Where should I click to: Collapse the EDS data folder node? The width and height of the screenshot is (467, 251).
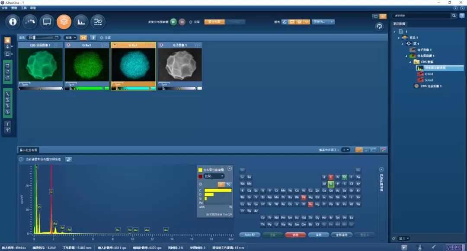click(x=410, y=62)
